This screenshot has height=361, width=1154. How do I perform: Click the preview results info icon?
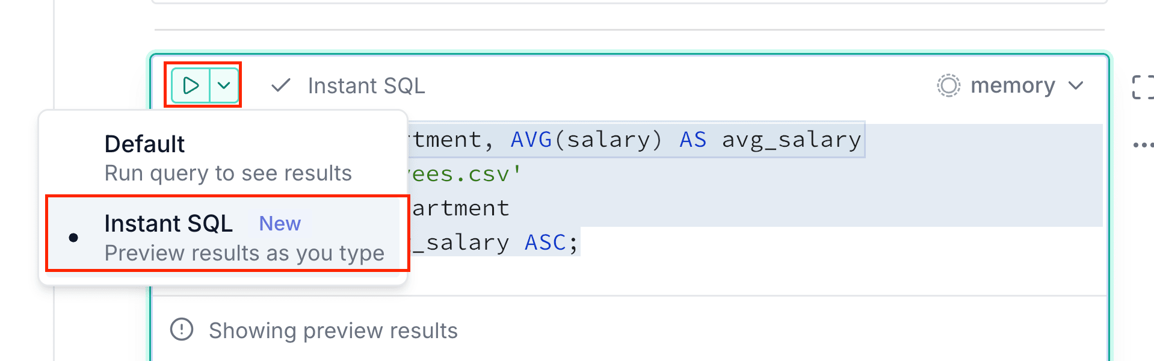(182, 329)
